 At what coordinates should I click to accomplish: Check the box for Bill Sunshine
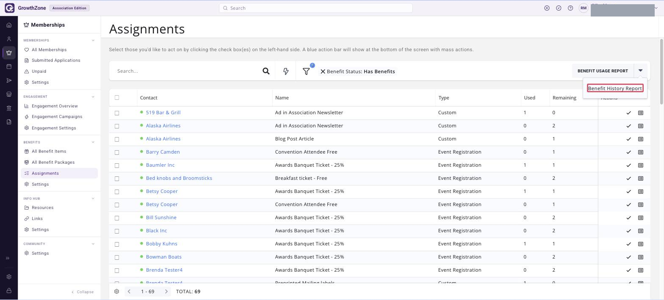point(117,218)
